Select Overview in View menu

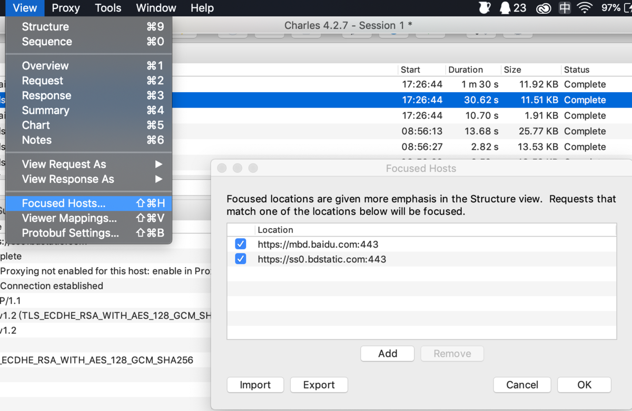88,66
